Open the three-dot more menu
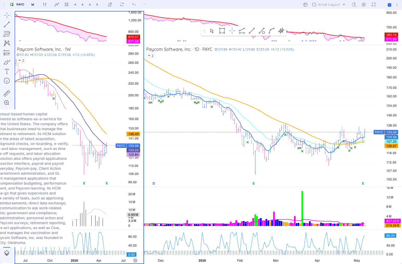The image size is (402, 264). coord(397,5)
